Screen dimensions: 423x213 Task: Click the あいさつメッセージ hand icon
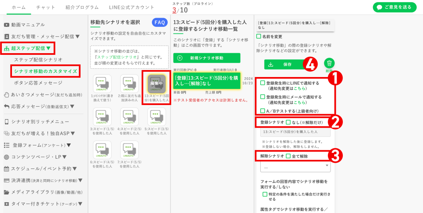pos(7,95)
